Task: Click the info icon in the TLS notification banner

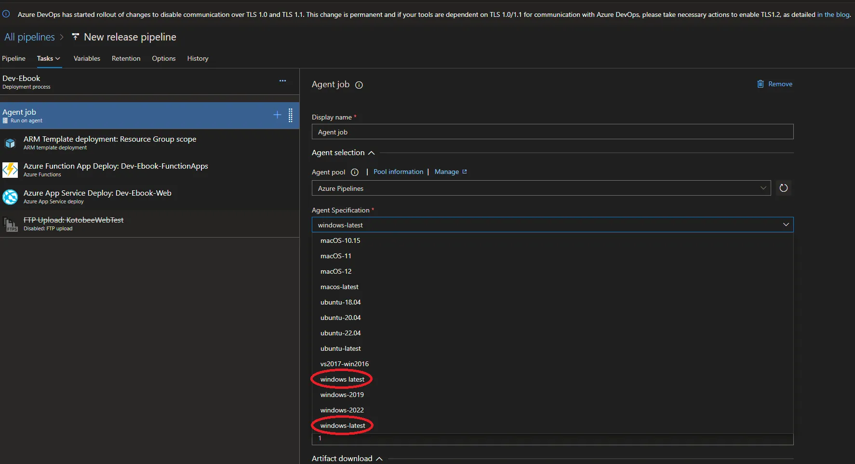Action: coord(6,14)
